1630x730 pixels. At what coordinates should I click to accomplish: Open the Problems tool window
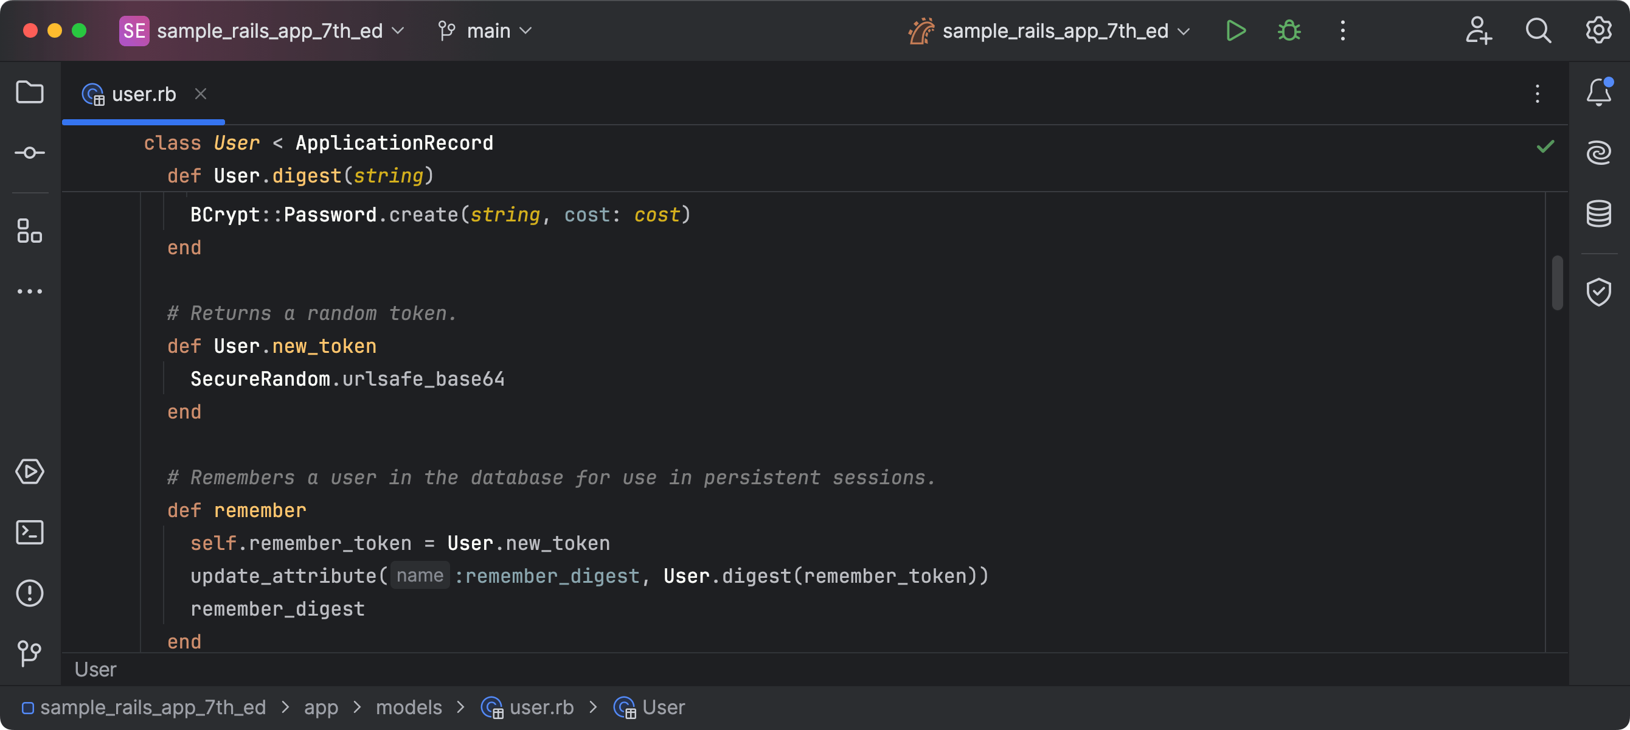tap(30, 593)
